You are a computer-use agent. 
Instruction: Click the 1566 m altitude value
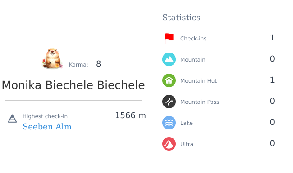click(130, 115)
